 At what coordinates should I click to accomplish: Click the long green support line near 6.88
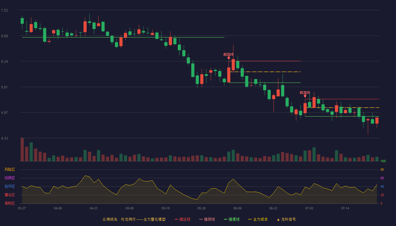click(123, 37)
